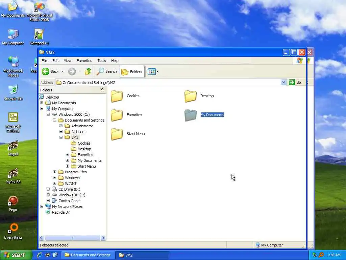Click the MyPal 68 desktop icon
Screen dimensions: 346x260
click(x=13, y=176)
